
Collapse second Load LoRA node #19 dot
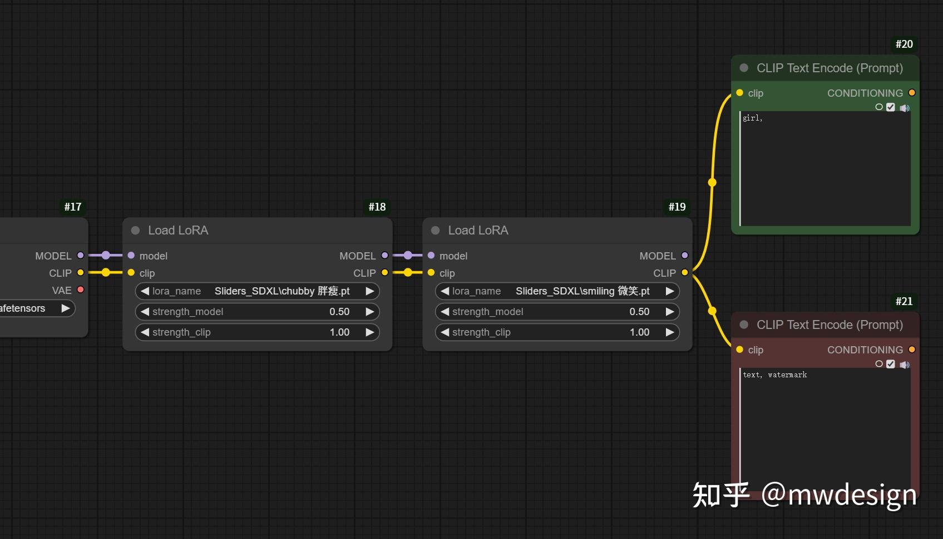click(435, 230)
